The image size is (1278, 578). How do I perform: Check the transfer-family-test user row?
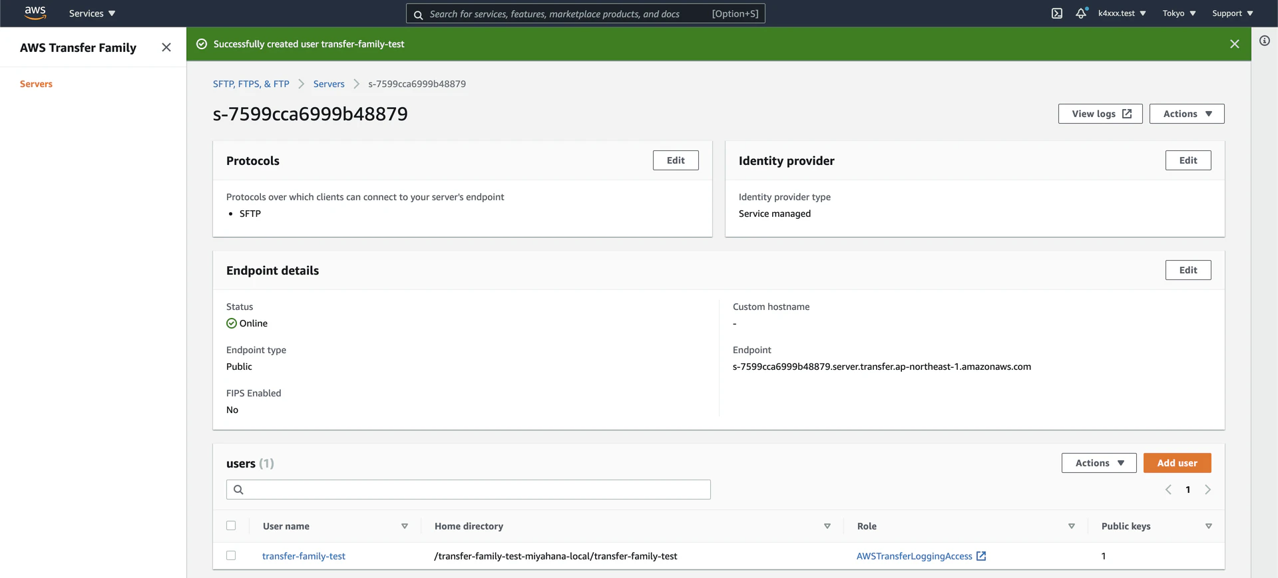tap(231, 555)
